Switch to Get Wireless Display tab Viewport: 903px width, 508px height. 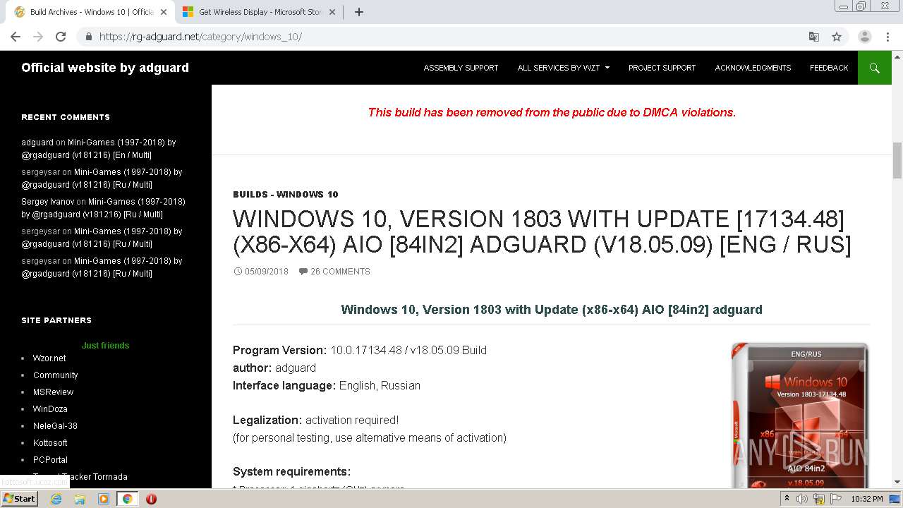pyautogui.click(x=258, y=12)
